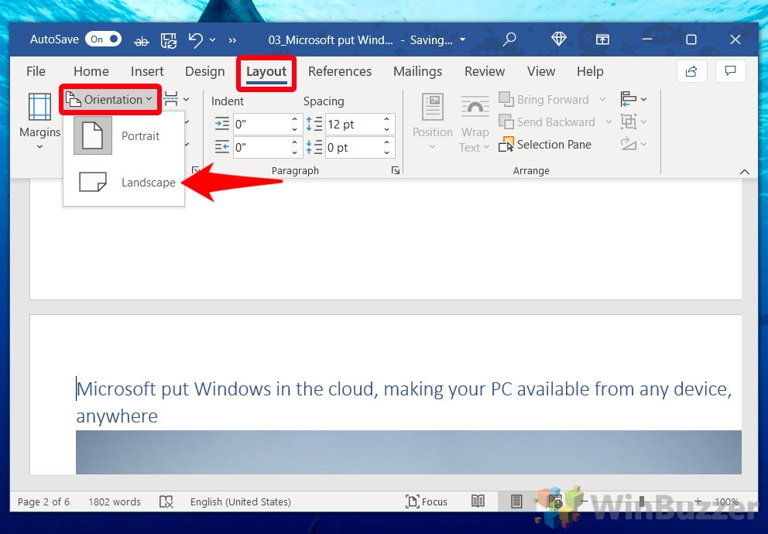Undo the last action
768x534 pixels.
(x=195, y=40)
